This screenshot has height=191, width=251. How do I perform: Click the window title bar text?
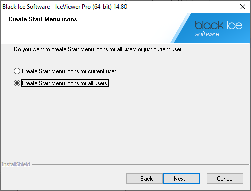click(x=65, y=7)
